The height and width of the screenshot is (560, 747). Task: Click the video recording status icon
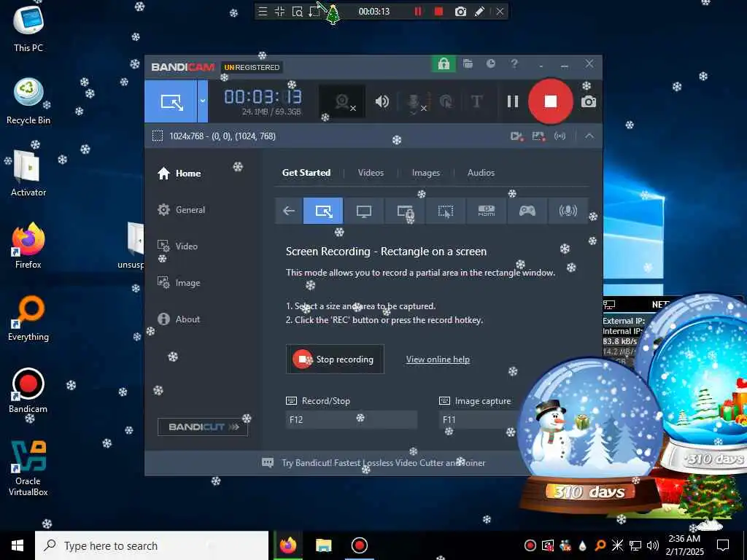pos(517,136)
